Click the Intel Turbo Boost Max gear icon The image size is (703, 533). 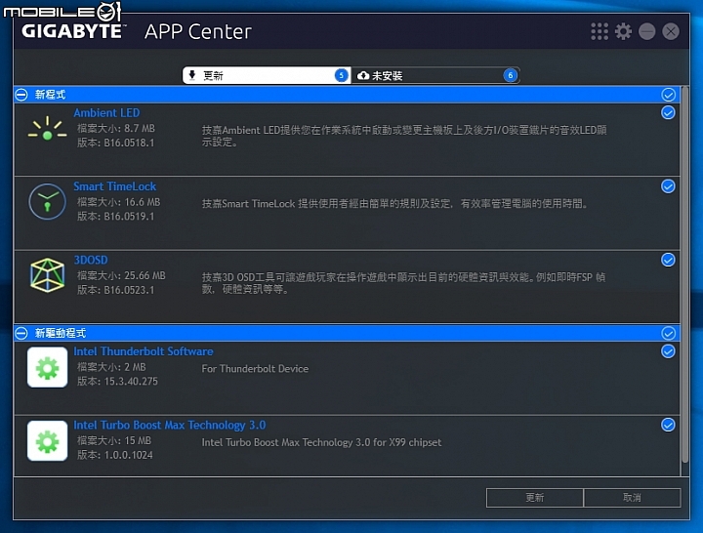coord(47,440)
